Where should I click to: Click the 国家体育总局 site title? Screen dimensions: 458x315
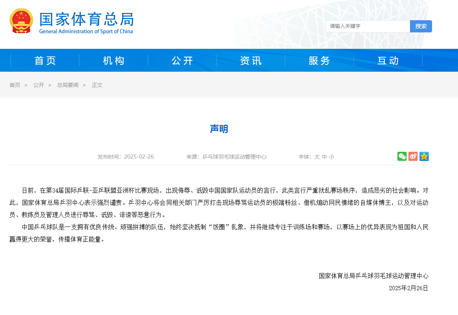point(87,19)
